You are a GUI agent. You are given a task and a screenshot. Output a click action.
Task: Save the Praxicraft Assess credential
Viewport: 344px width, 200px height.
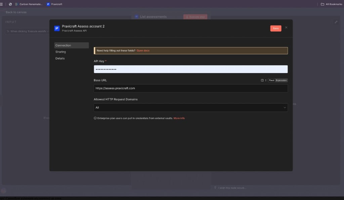(x=275, y=28)
